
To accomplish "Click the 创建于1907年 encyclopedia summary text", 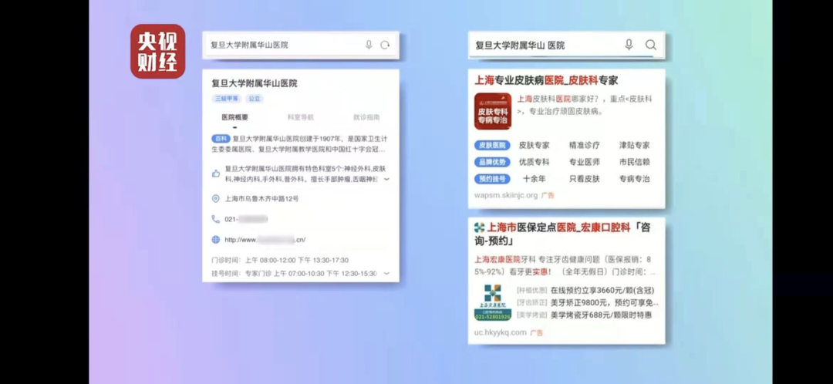I will [298, 144].
